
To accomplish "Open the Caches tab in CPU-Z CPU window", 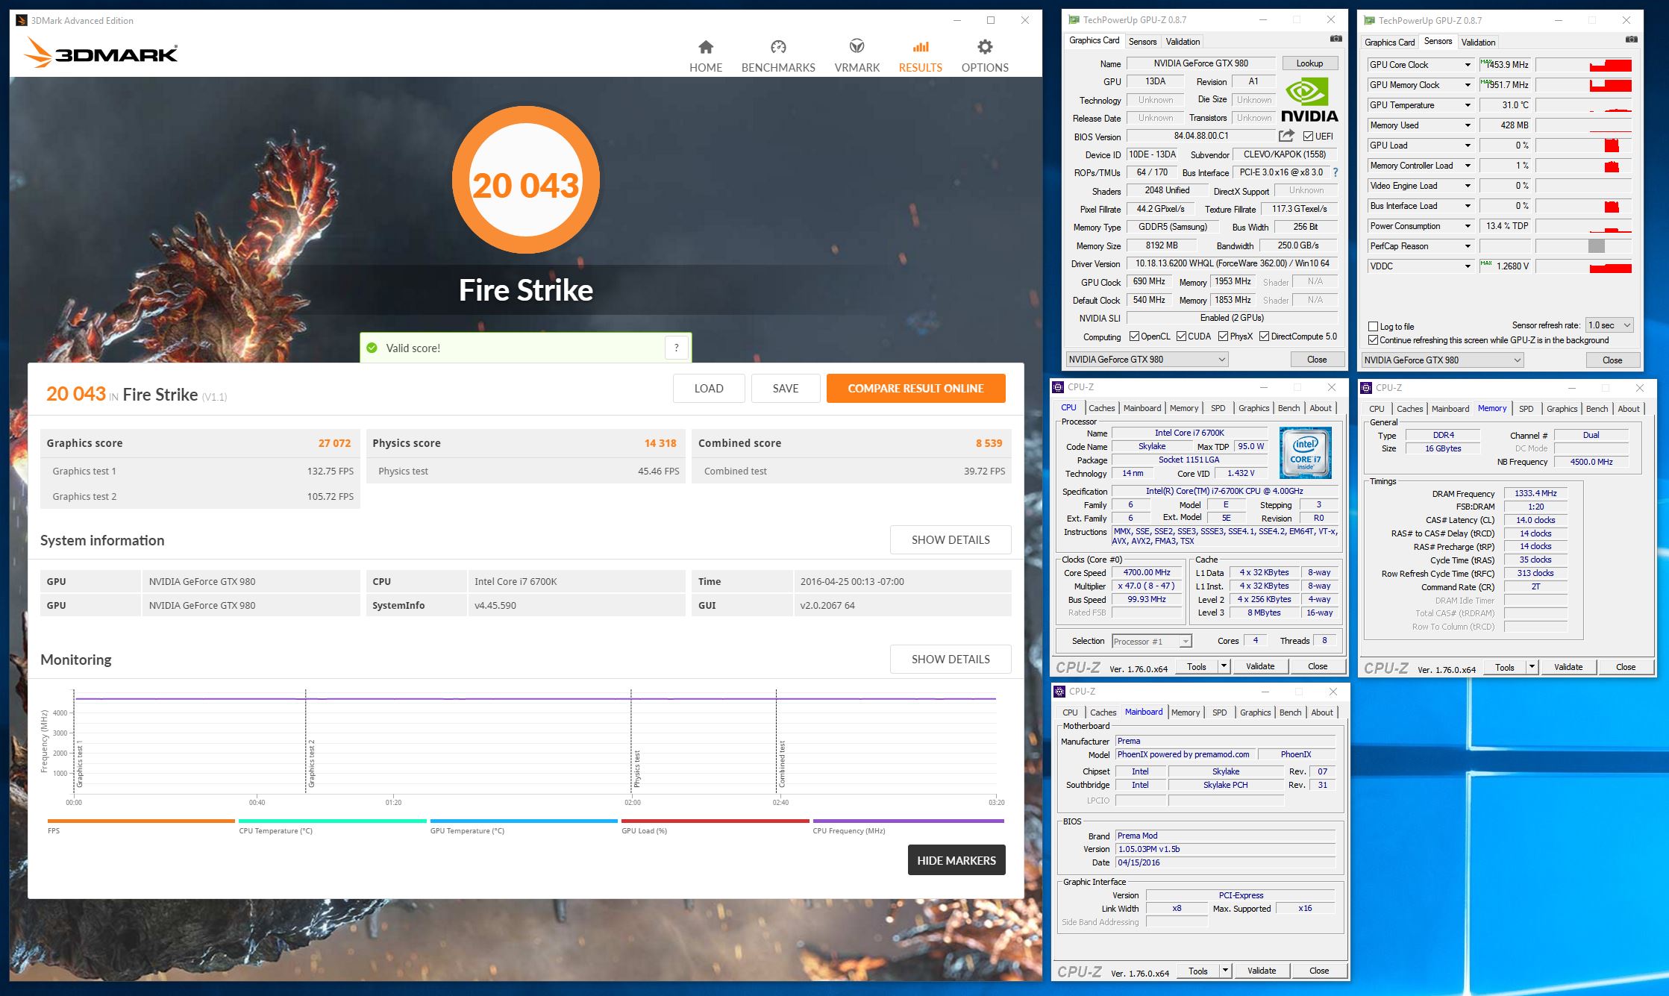I will (x=1101, y=408).
